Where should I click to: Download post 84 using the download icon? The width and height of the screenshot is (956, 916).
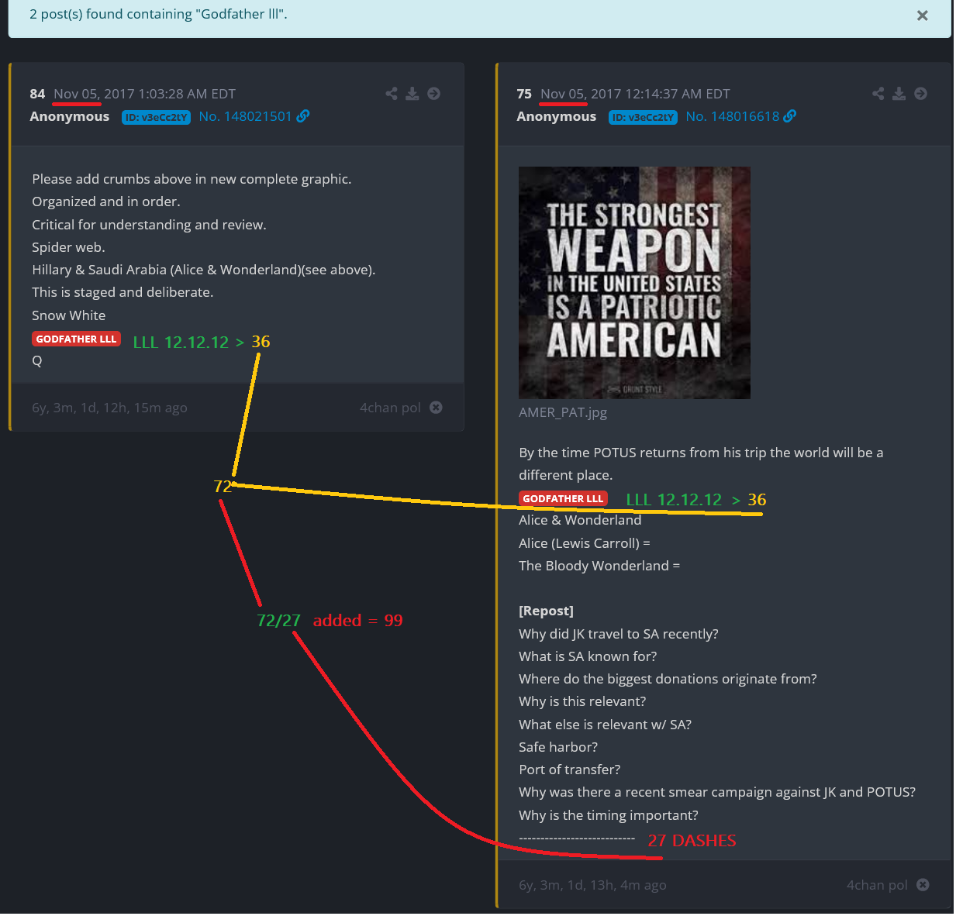412,94
